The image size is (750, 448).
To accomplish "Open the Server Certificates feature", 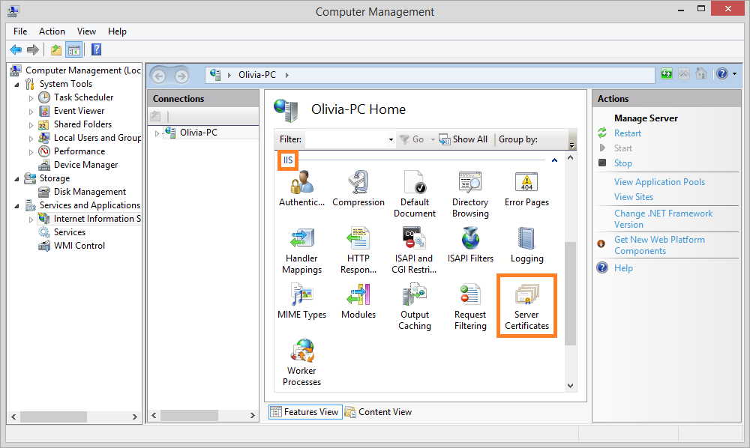I will 526,306.
